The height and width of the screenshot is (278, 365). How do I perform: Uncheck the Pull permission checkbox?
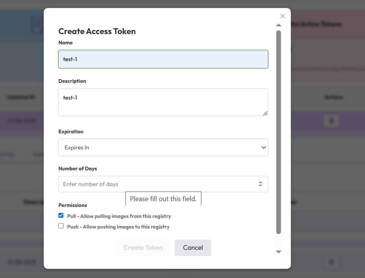[61, 215]
